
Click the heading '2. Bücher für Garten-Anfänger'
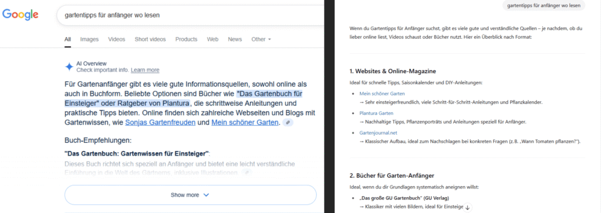(x=391, y=176)
